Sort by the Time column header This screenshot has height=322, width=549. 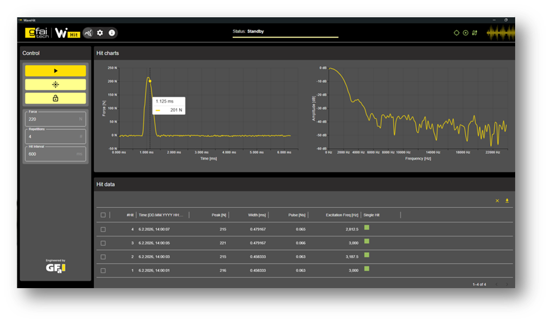pyautogui.click(x=161, y=215)
